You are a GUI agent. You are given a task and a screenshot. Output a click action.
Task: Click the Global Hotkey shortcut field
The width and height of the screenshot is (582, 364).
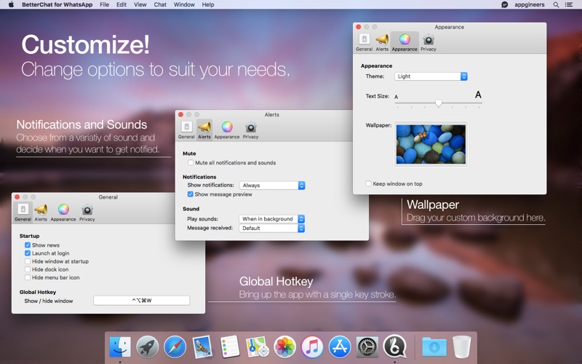[x=141, y=301]
